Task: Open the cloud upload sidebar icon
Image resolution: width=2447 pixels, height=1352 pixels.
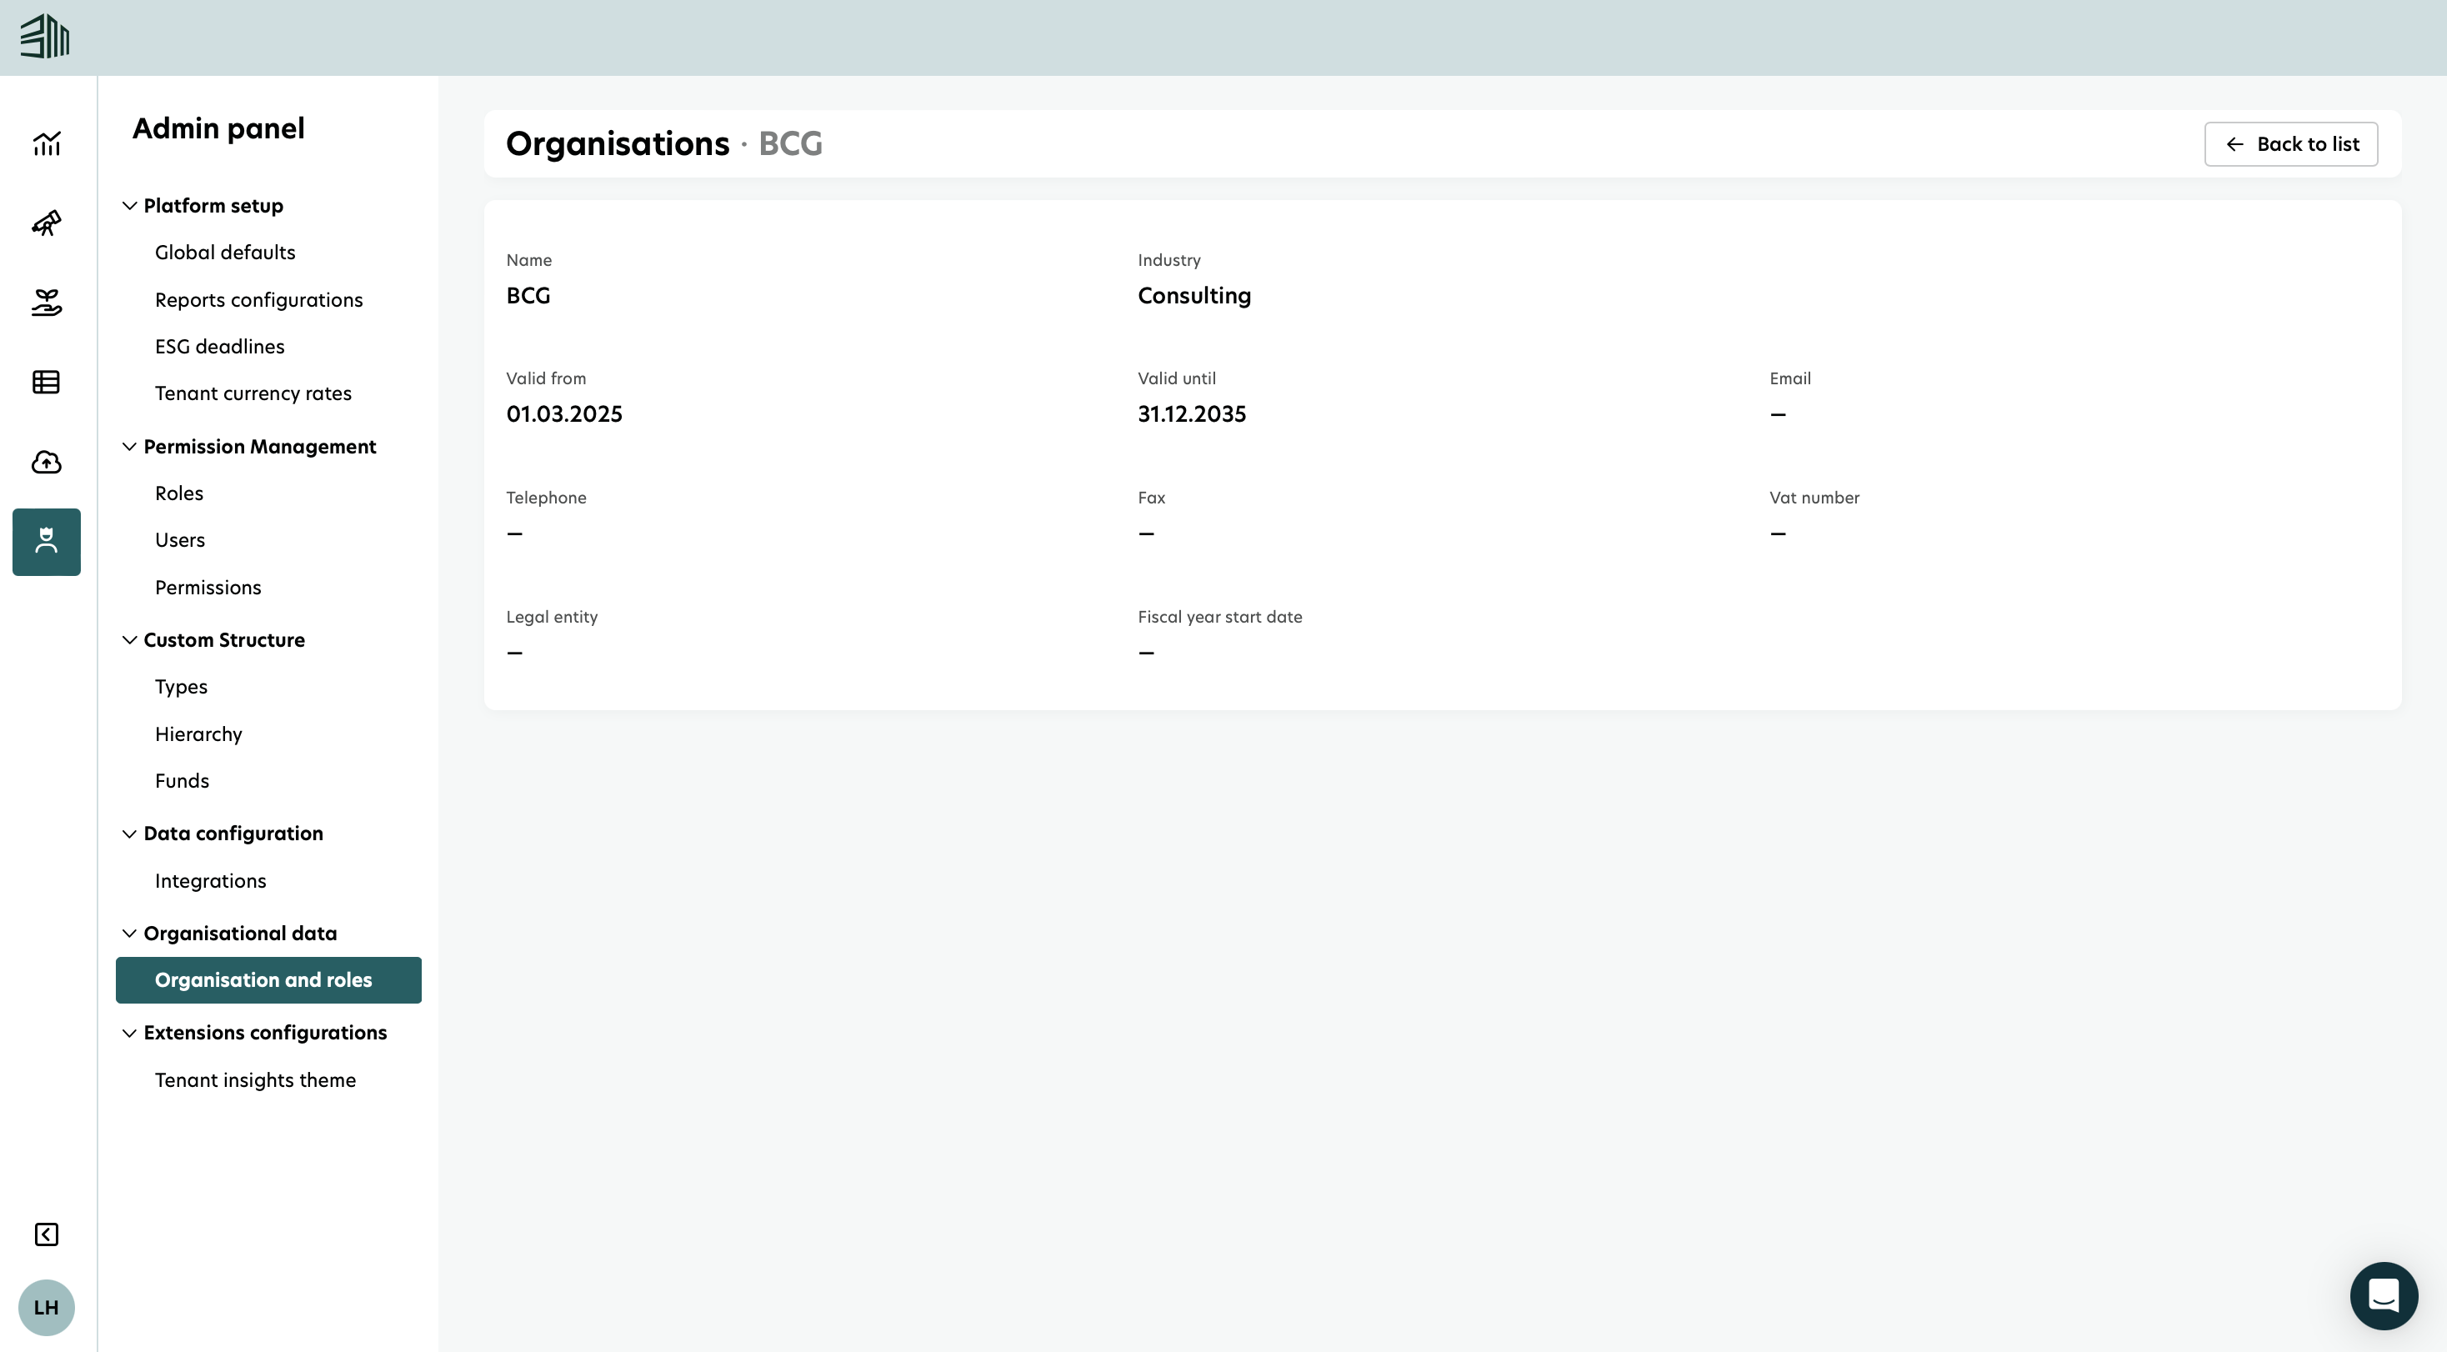Action: [47, 462]
